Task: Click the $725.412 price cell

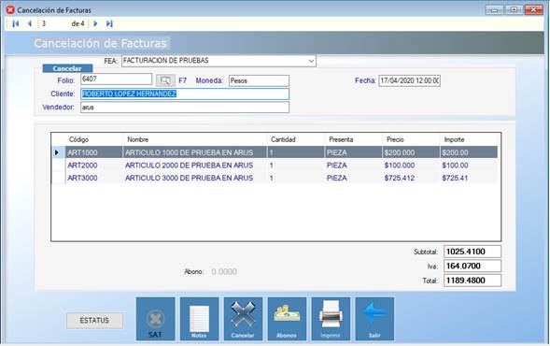Action: [410, 178]
